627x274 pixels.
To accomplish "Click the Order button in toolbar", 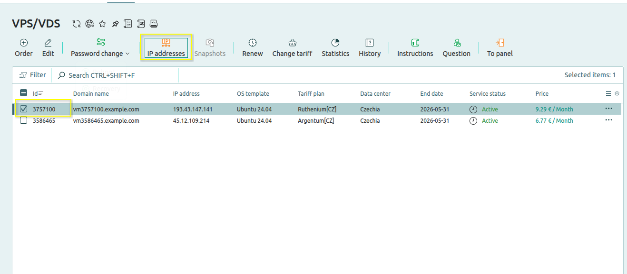I will (x=24, y=48).
